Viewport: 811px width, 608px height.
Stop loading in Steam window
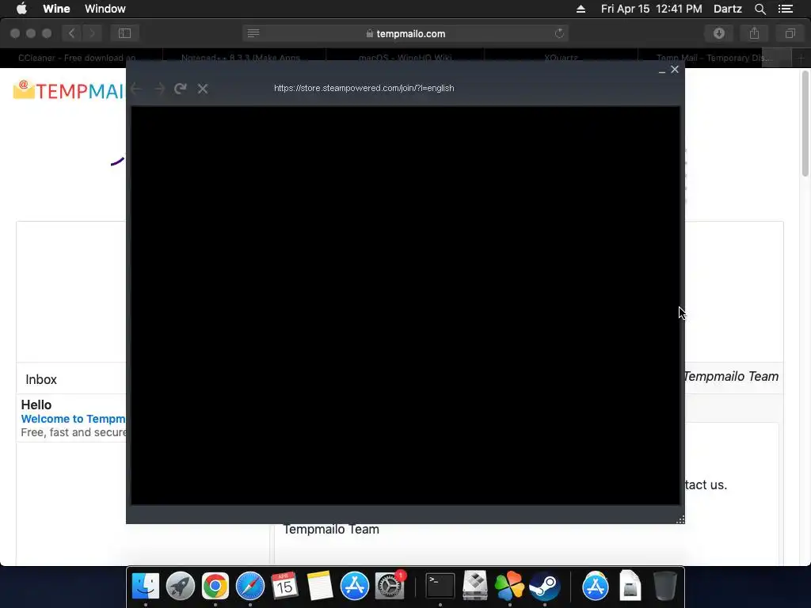click(203, 89)
